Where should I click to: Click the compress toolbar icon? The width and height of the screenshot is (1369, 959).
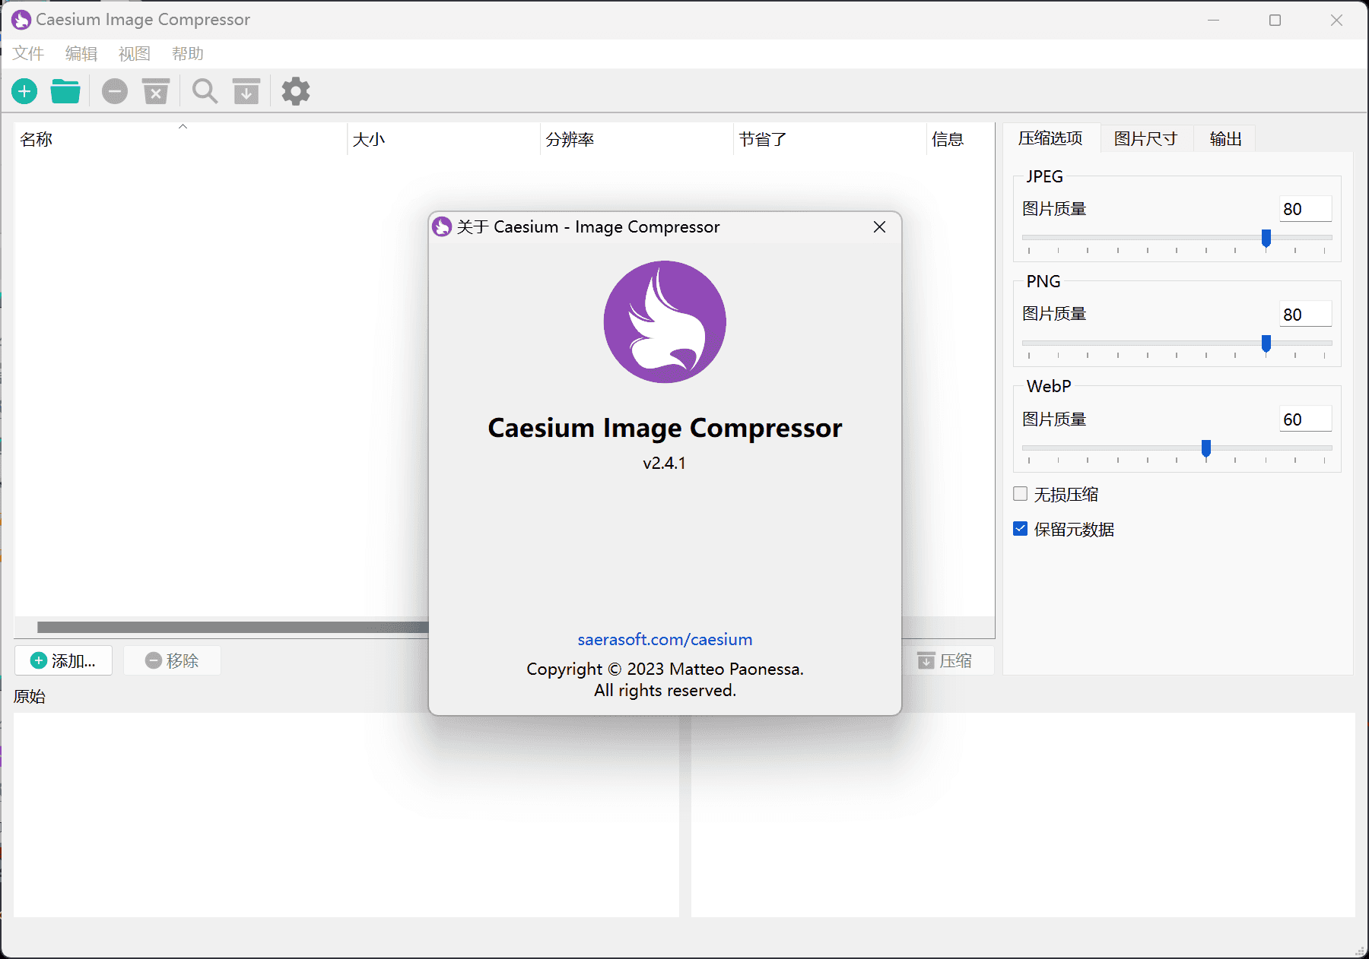(246, 92)
